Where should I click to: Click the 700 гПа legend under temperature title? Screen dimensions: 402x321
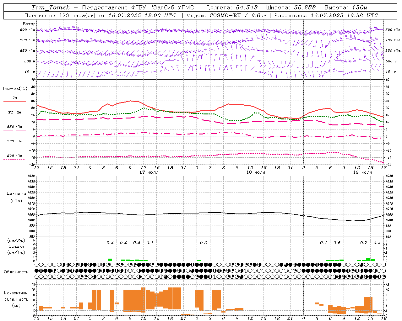pyautogui.click(x=14, y=141)
